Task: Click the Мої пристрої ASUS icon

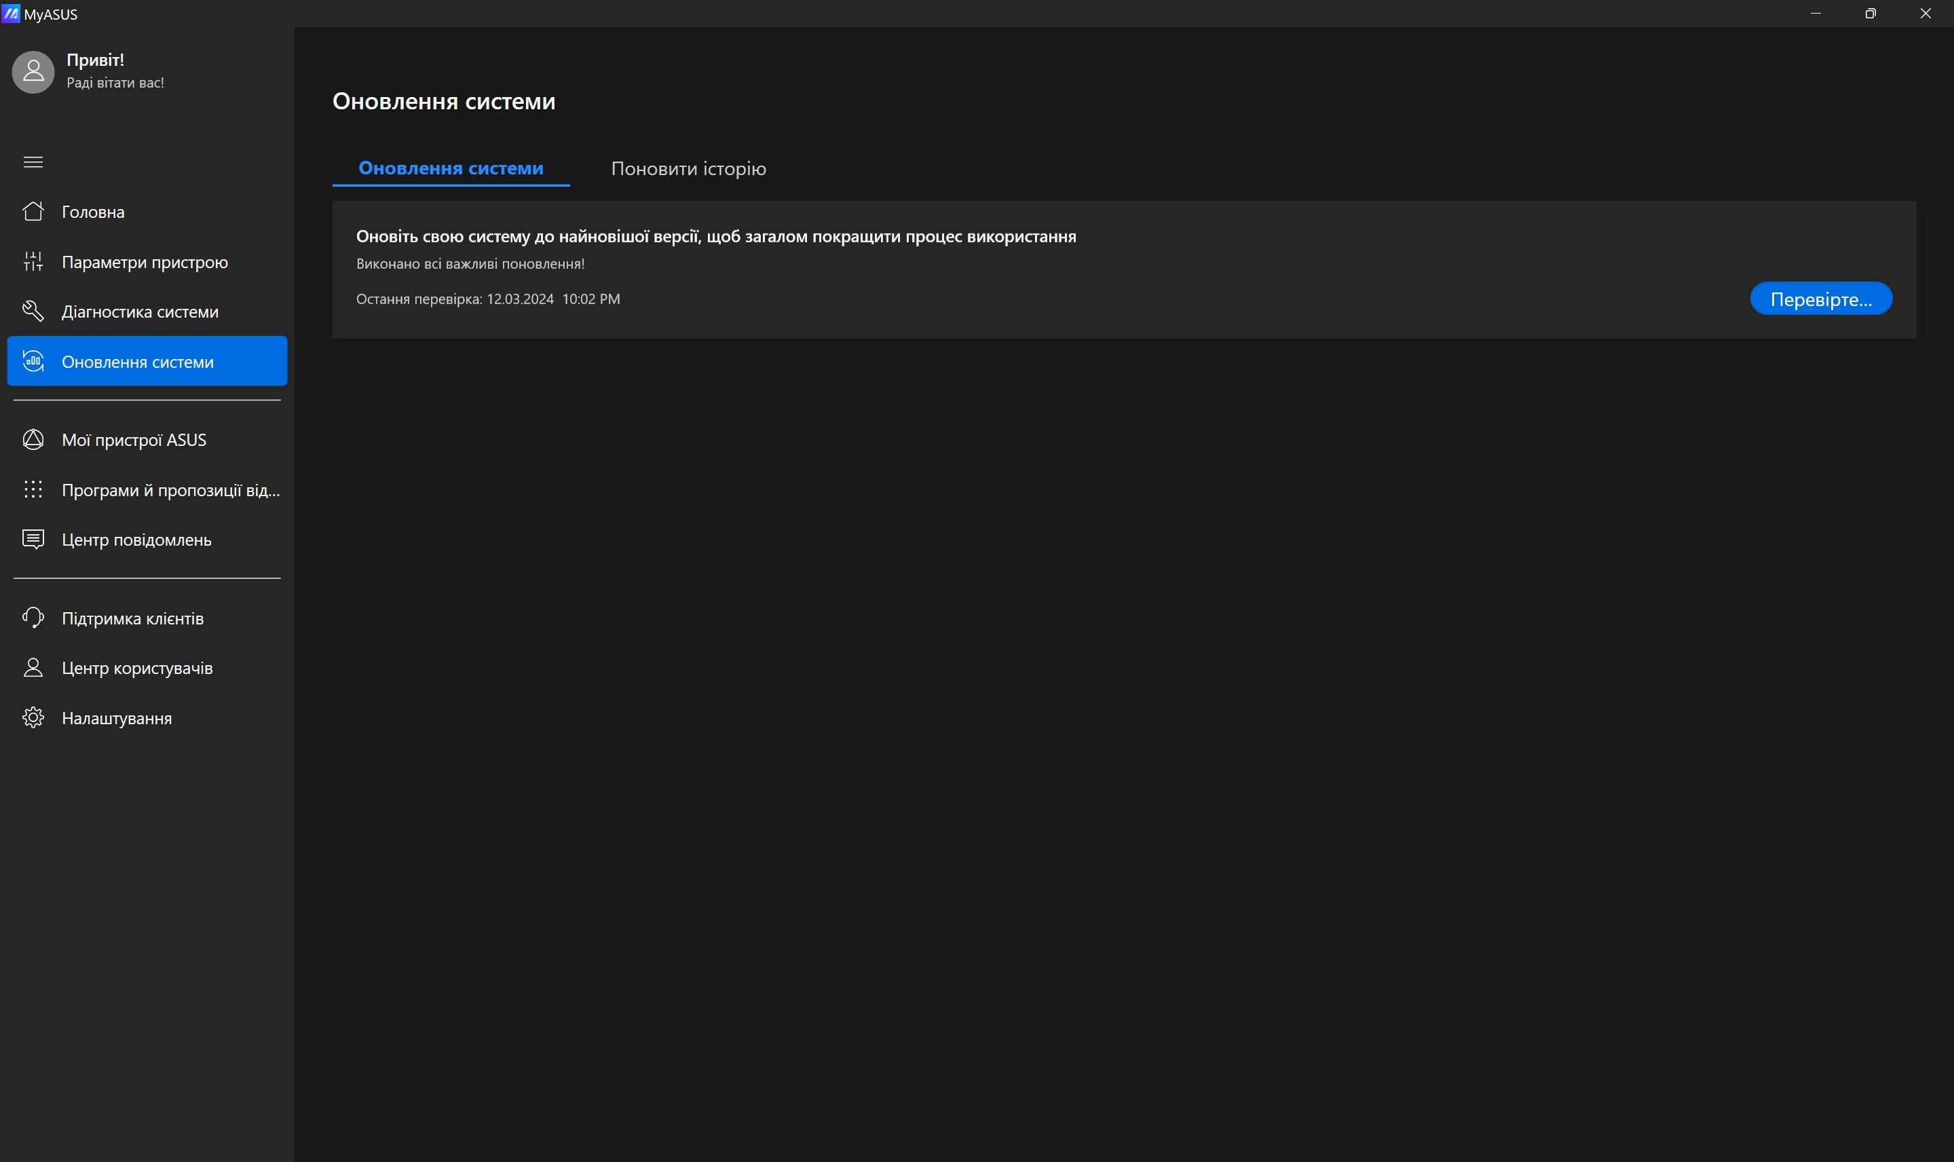Action: click(x=33, y=439)
